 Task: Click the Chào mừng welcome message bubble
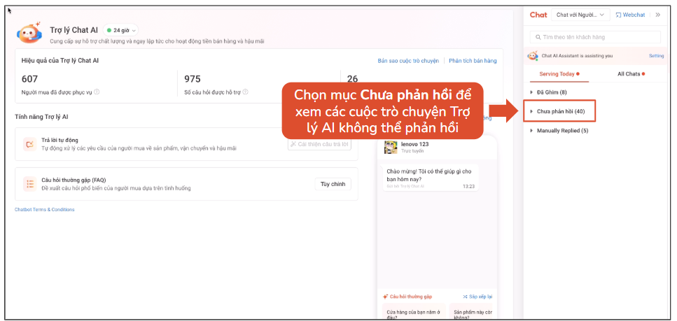[430, 178]
